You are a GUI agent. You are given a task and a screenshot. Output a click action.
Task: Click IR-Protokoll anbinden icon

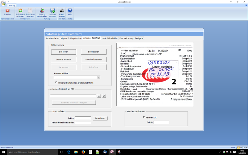coord(20,11)
